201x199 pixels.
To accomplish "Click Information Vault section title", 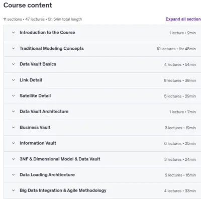I will point(38,143).
